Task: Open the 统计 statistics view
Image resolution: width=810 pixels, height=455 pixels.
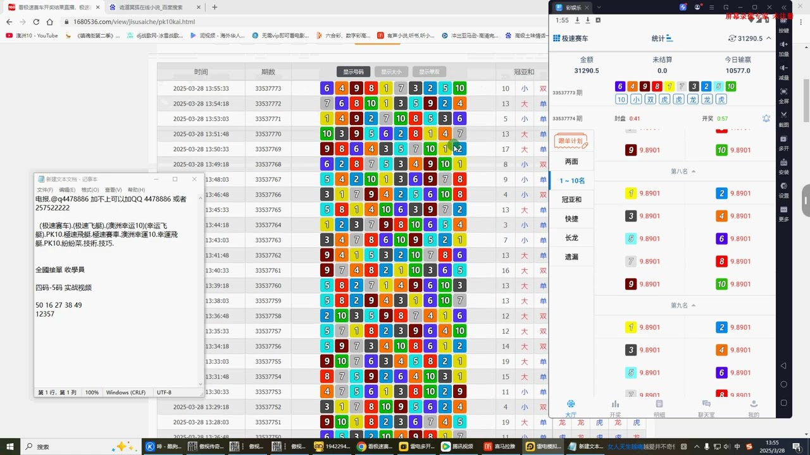Action: tap(663, 39)
